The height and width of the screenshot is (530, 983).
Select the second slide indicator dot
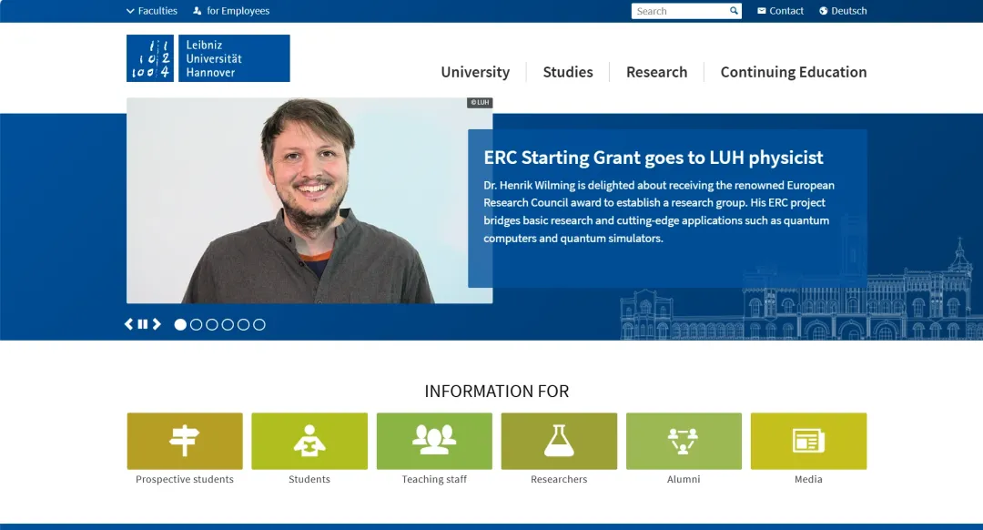[196, 324]
